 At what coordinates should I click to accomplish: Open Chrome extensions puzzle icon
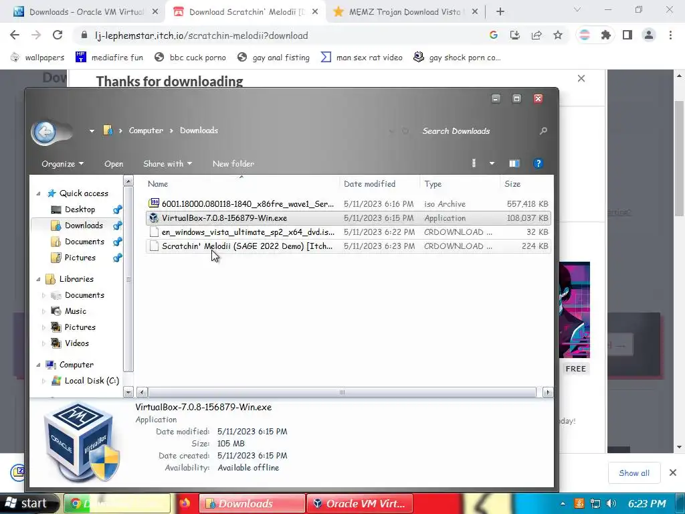(x=605, y=35)
